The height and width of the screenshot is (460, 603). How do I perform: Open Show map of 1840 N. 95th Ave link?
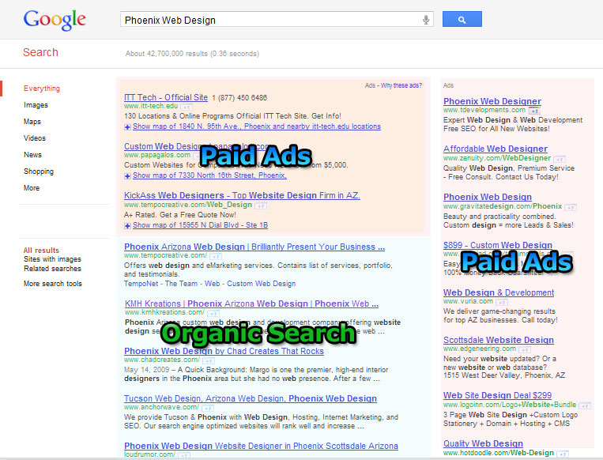pyautogui.click(x=257, y=126)
